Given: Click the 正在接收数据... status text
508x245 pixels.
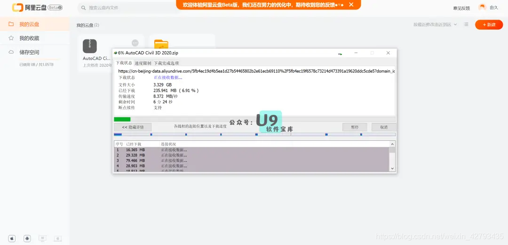Looking at the screenshot, I should [x=168, y=77].
